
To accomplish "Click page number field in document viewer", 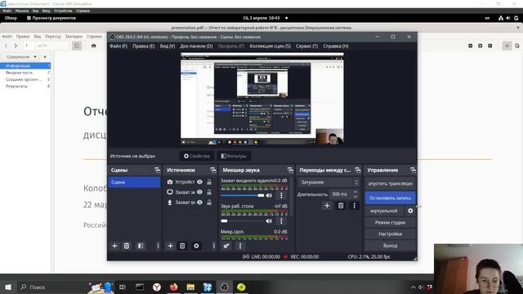I will tap(28, 46).
